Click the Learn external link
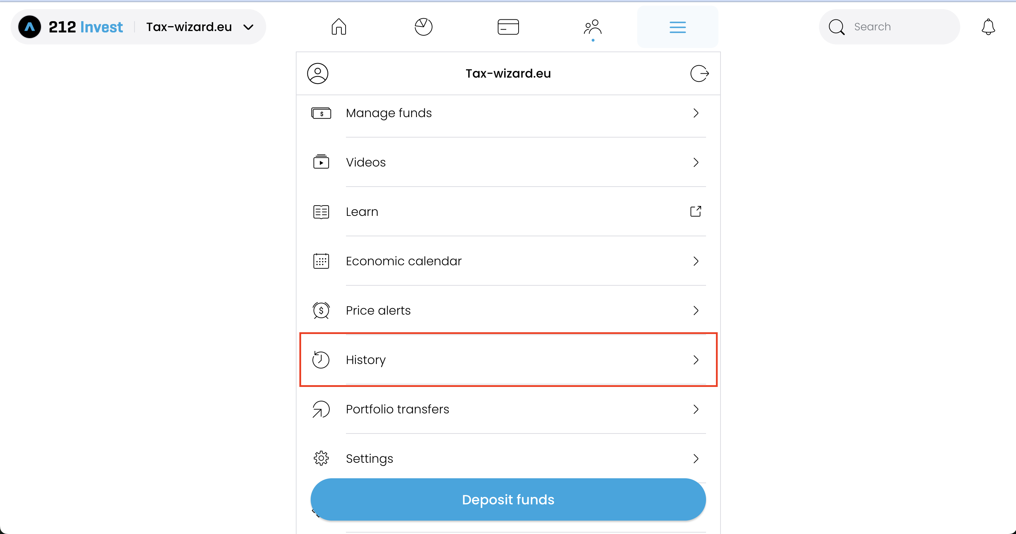This screenshot has width=1016, height=534. point(696,212)
